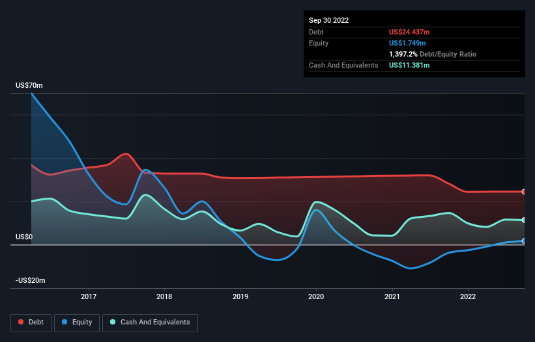The height and width of the screenshot is (342, 535).
Task: Click Cash And Equivalents label in tooltip
Action: click(x=343, y=65)
